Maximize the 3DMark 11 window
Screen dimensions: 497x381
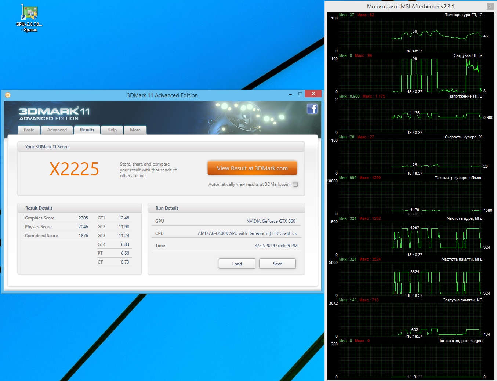tap(300, 94)
